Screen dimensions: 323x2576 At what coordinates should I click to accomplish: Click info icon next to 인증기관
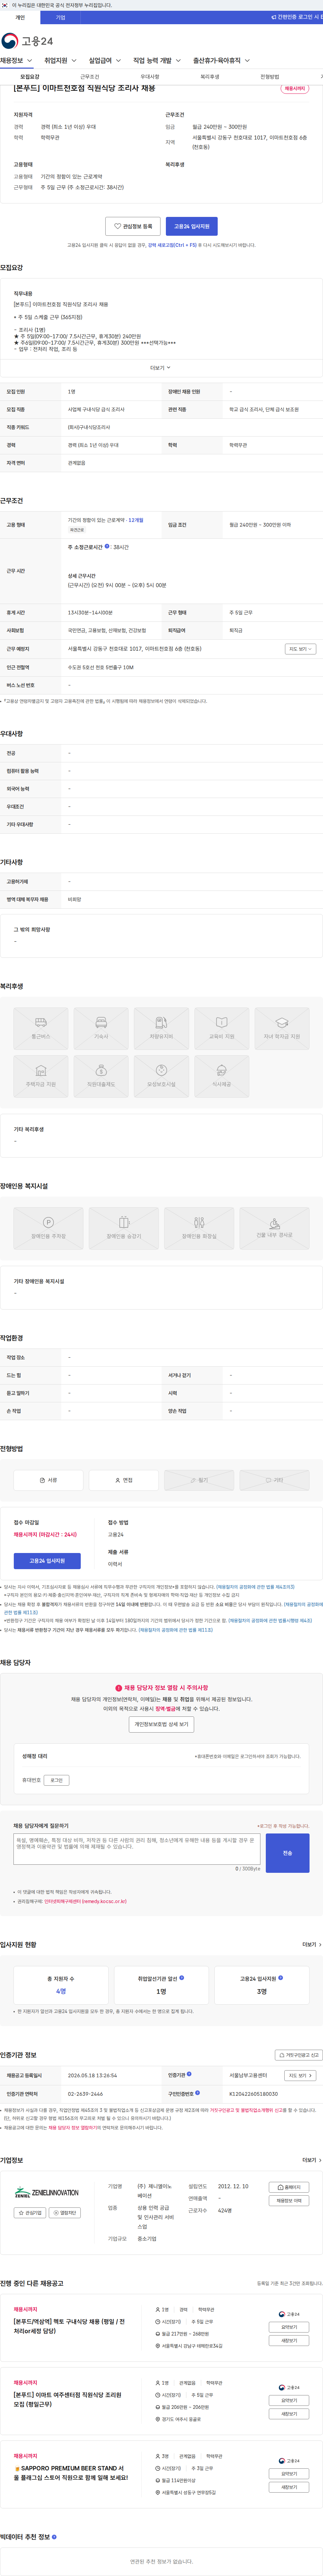pyautogui.click(x=189, y=2074)
